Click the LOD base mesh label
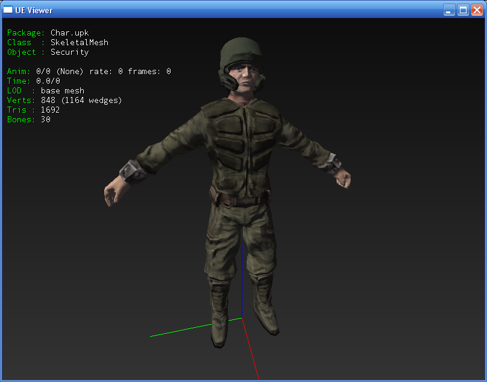The height and width of the screenshot is (382, 487). click(x=45, y=91)
